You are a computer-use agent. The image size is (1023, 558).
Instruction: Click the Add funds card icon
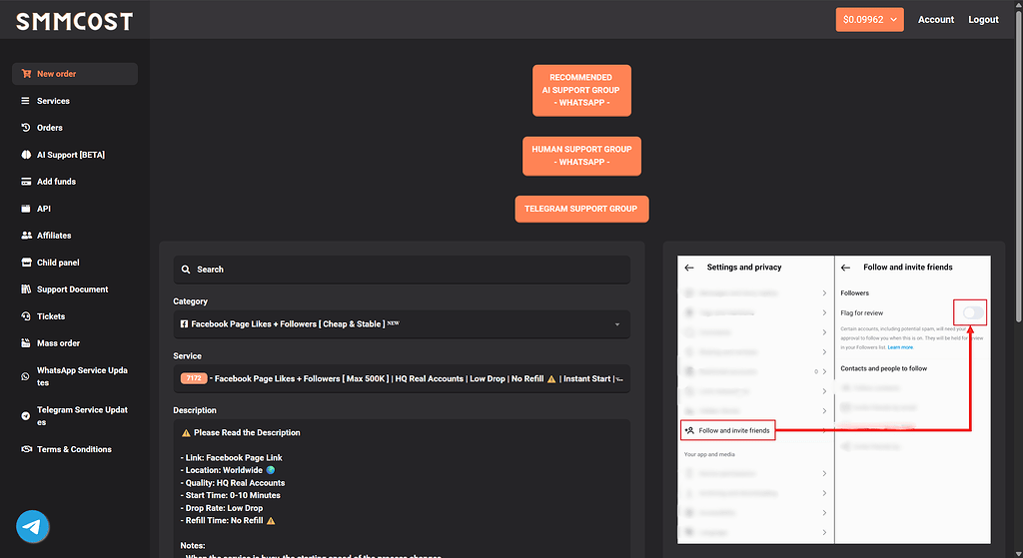coord(26,182)
